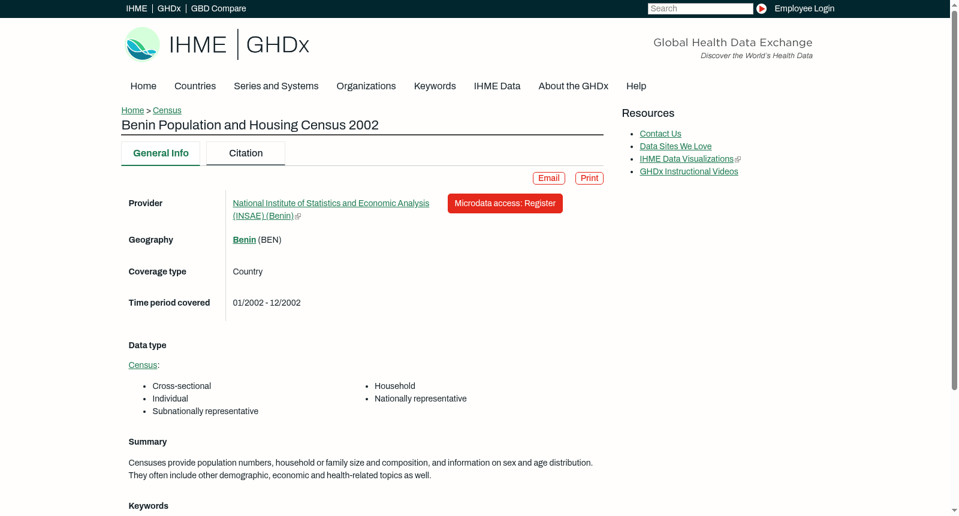
Task: Open the Home menu item
Action: [x=143, y=86]
